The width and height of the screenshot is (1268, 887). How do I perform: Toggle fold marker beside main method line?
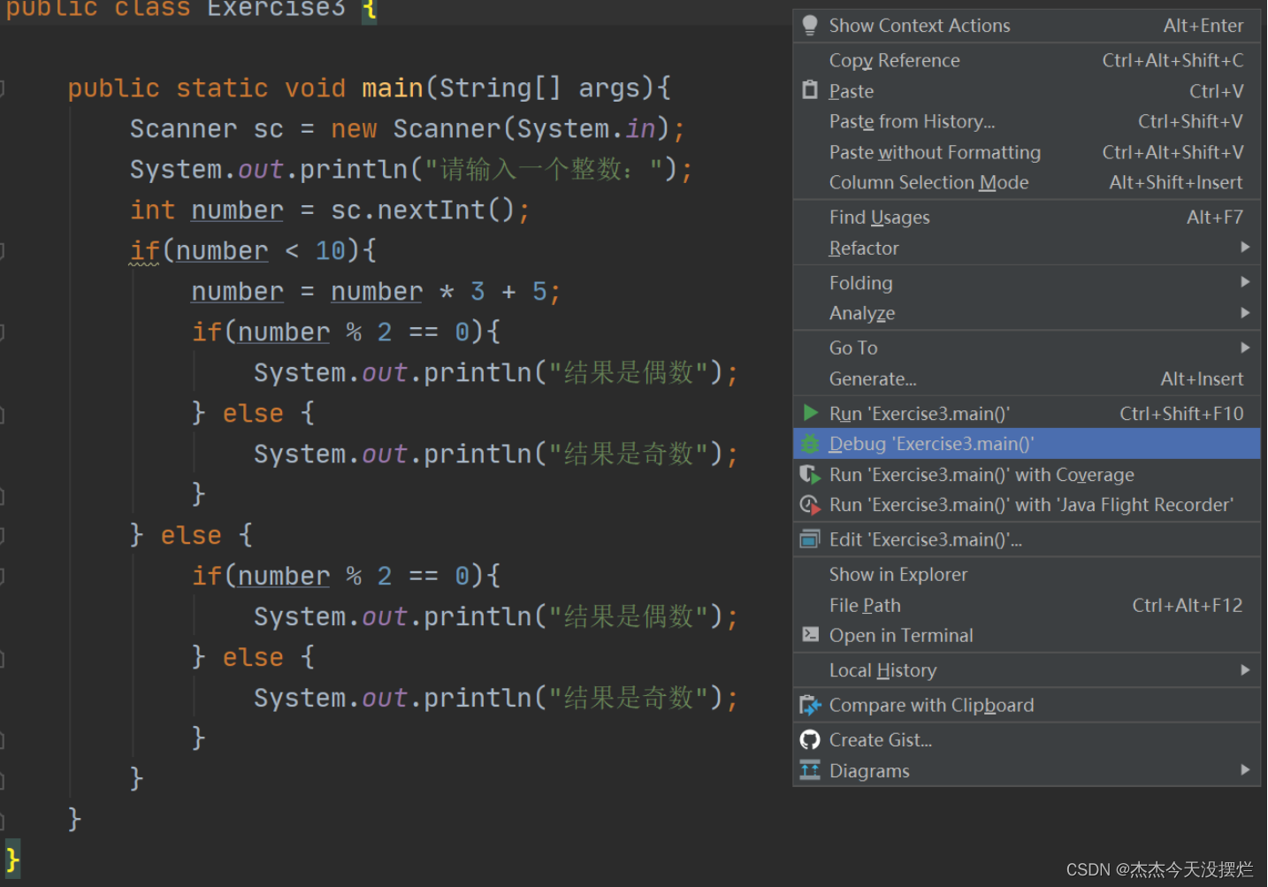(2, 88)
